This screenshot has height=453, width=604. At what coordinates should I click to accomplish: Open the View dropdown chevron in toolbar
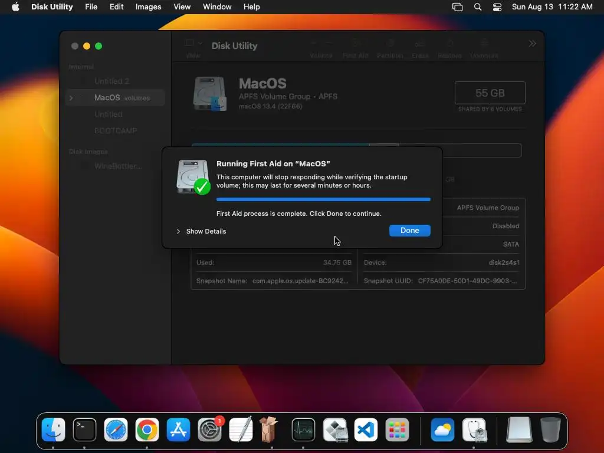point(200,43)
